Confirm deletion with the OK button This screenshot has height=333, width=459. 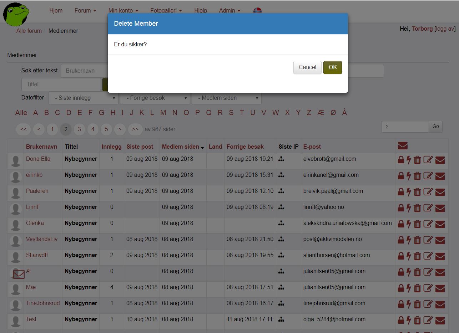tap(332, 67)
